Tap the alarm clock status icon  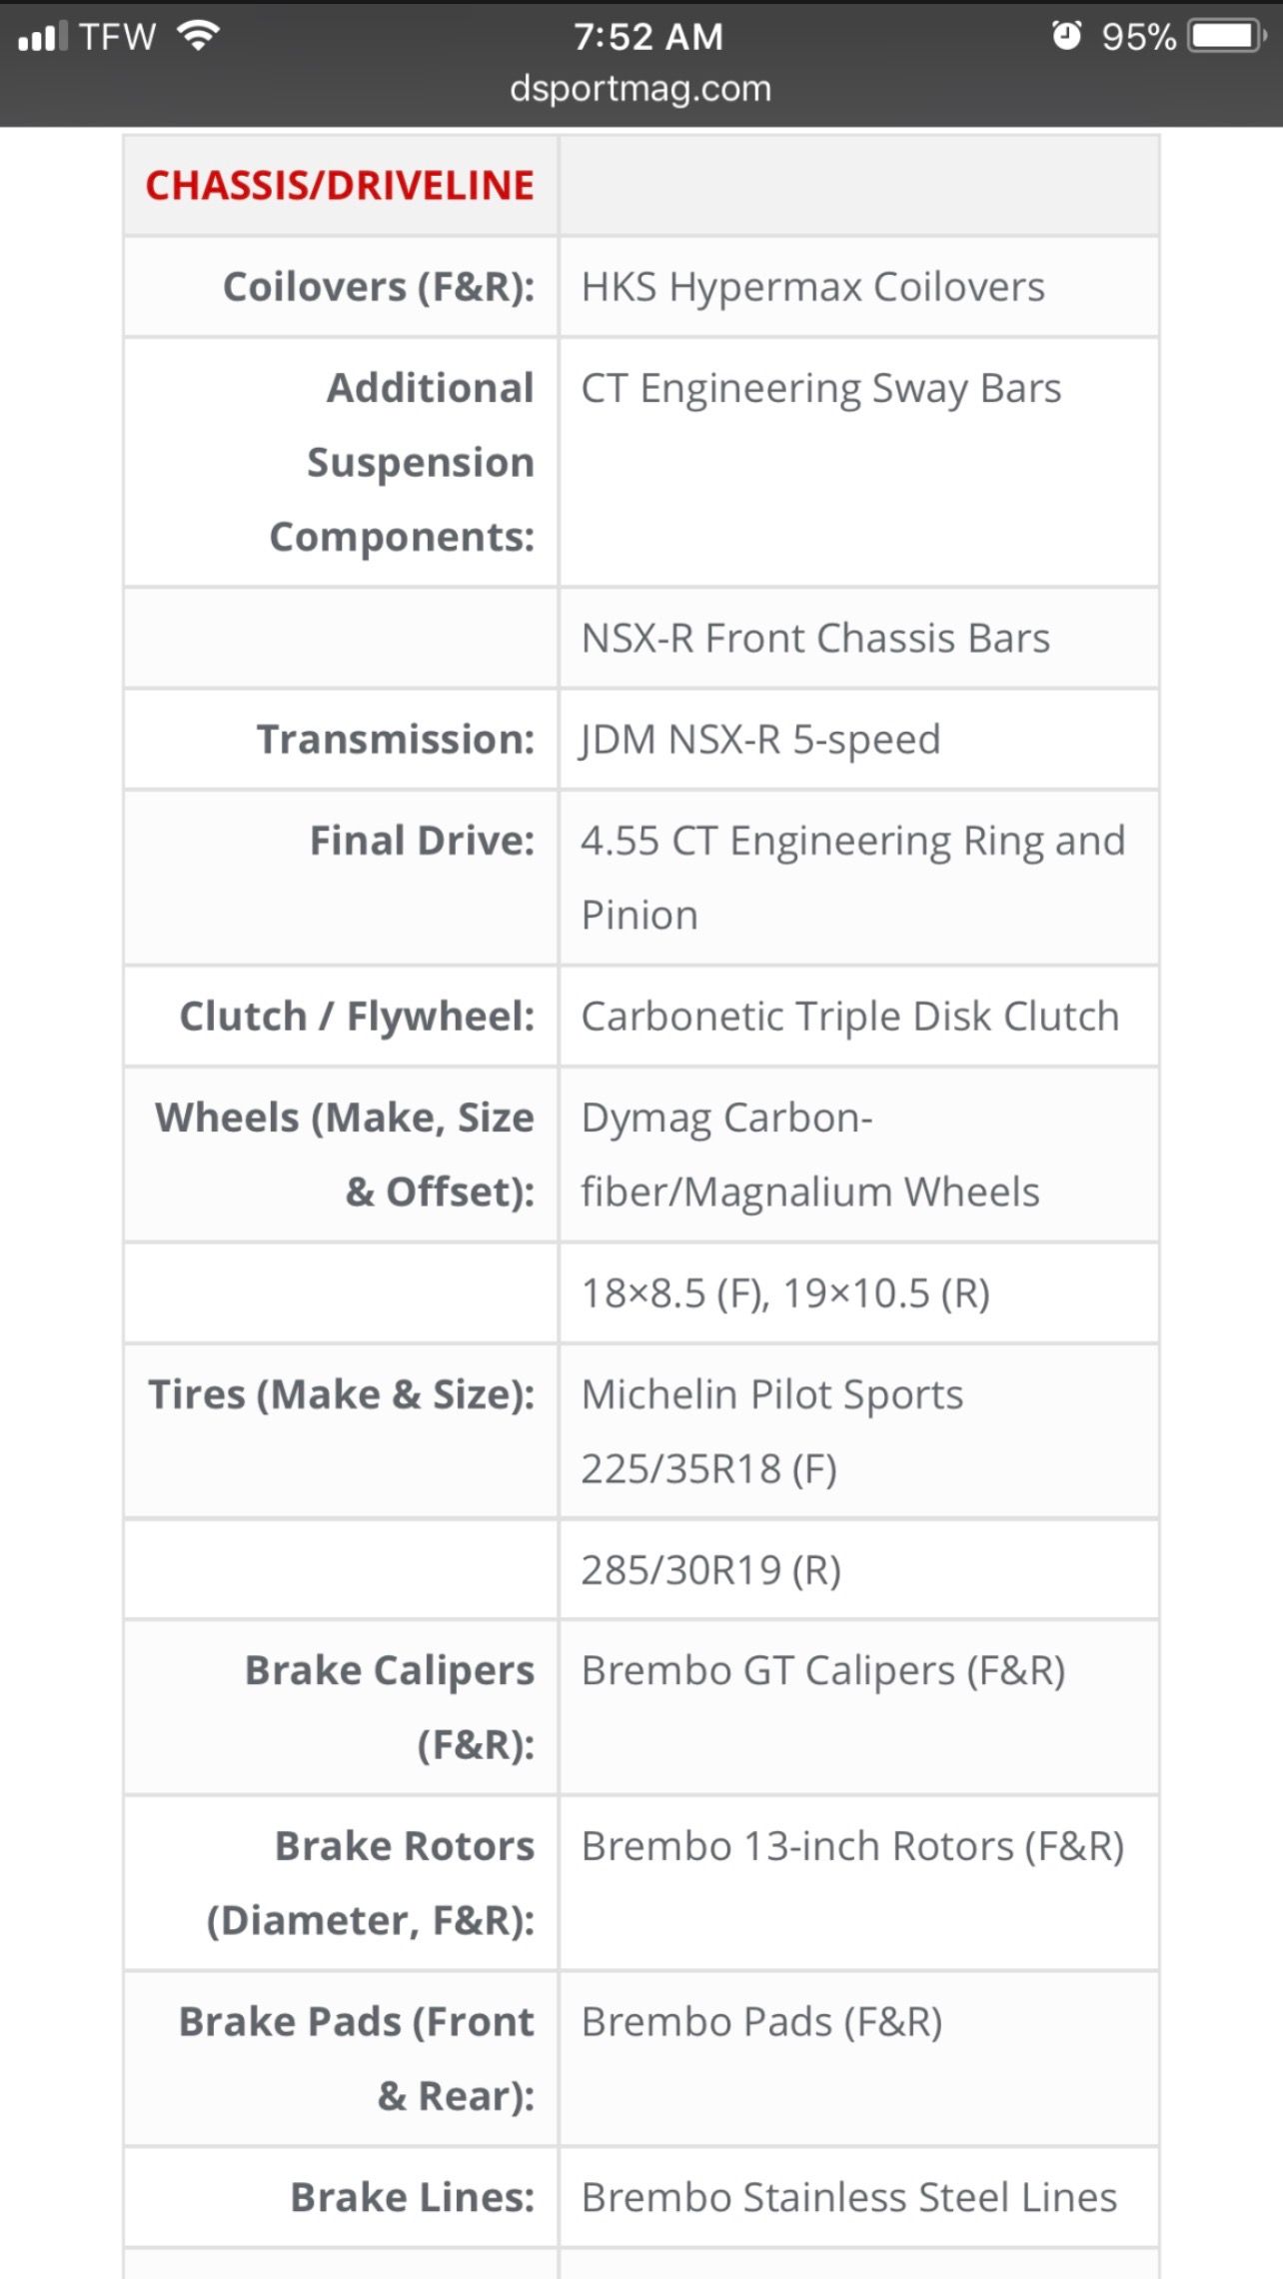tap(1066, 36)
